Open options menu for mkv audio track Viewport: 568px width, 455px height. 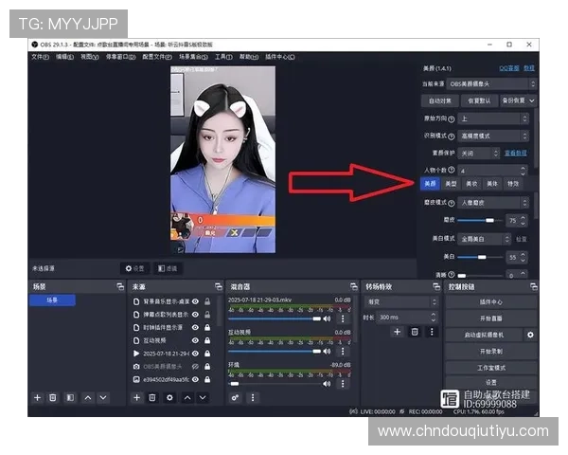pyautogui.click(x=343, y=318)
